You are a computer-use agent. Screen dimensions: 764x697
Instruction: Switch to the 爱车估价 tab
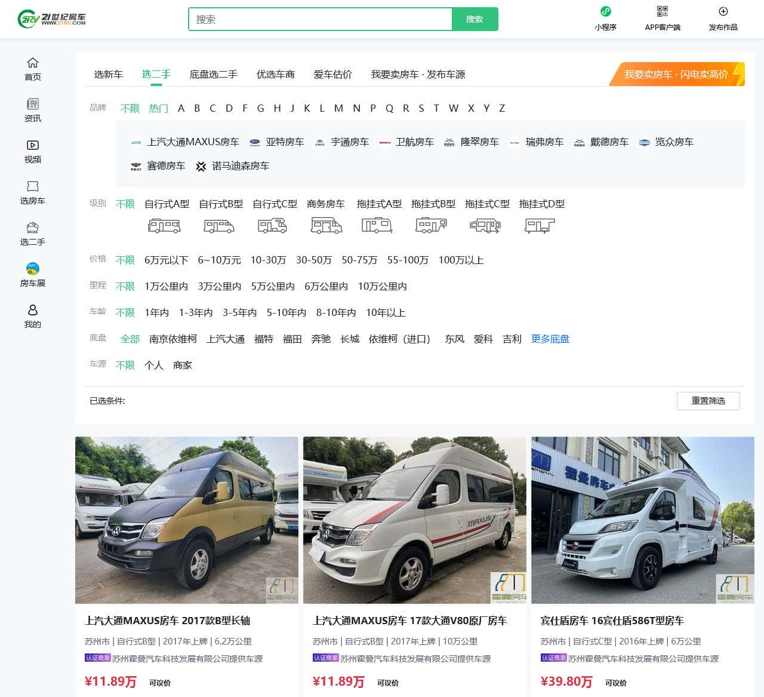point(332,74)
